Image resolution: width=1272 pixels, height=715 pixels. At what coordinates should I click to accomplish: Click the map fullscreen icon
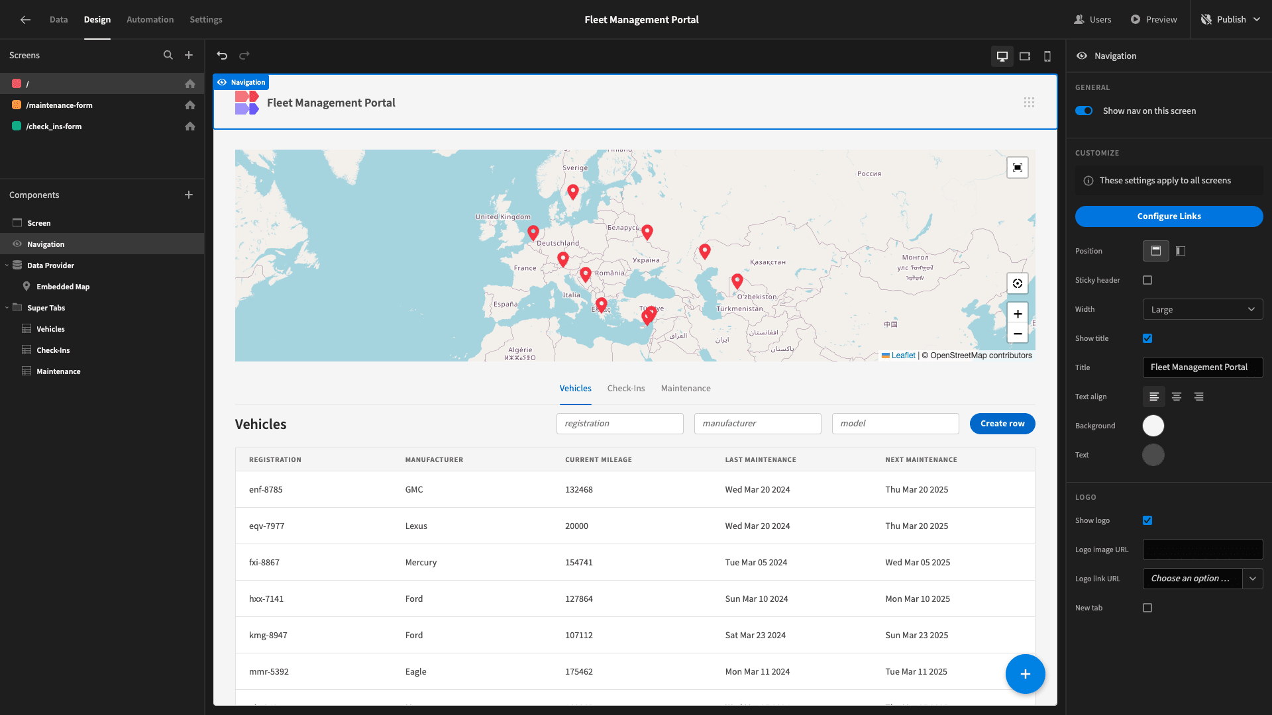(x=1018, y=167)
